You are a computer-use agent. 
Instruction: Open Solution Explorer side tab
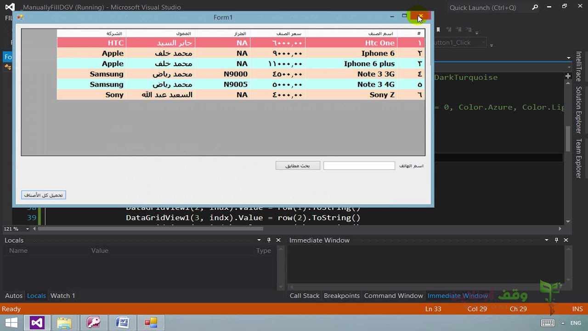pyautogui.click(x=579, y=110)
